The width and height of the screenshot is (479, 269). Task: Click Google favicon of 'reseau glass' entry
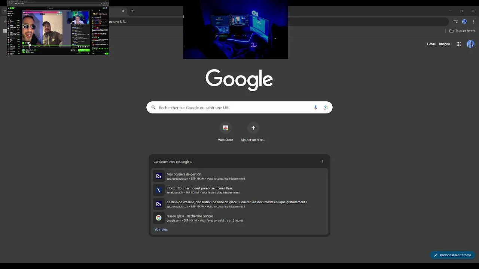pos(159,218)
